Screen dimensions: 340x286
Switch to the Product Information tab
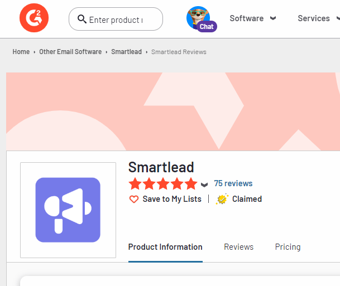(165, 247)
